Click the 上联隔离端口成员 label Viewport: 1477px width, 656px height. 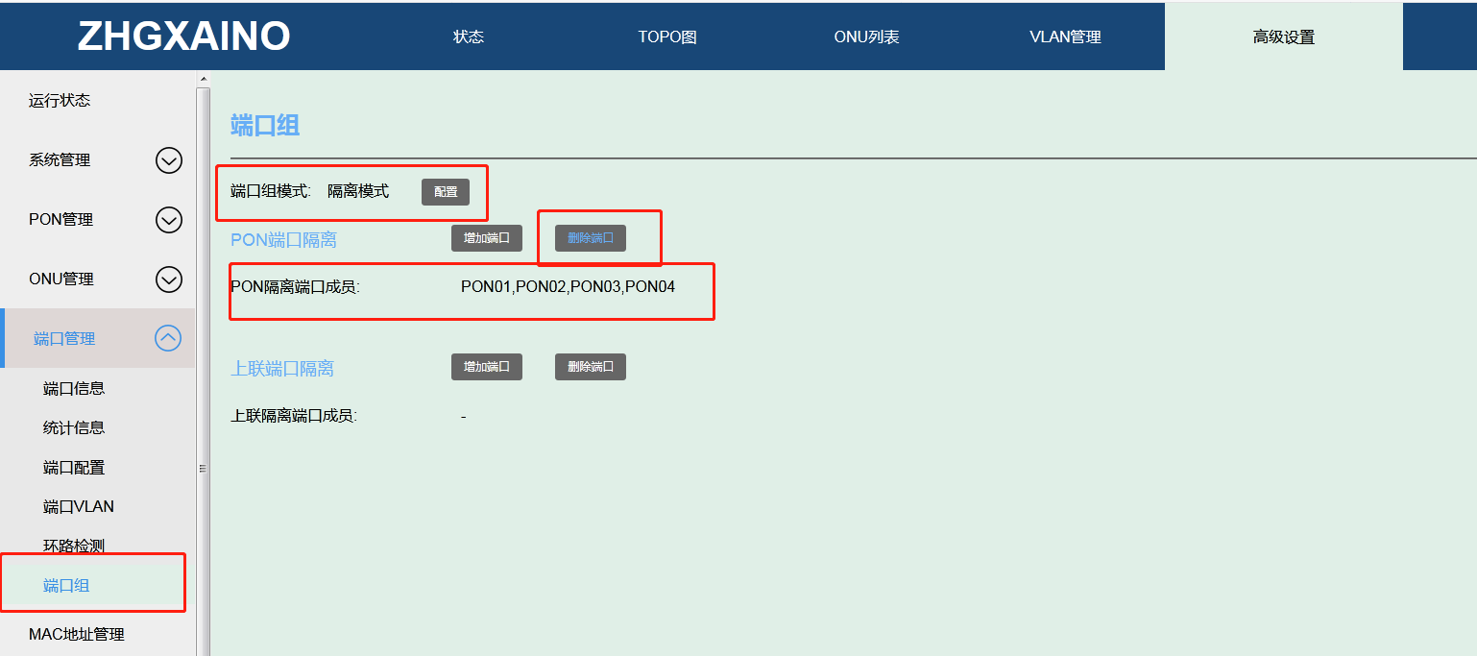pyautogui.click(x=294, y=416)
